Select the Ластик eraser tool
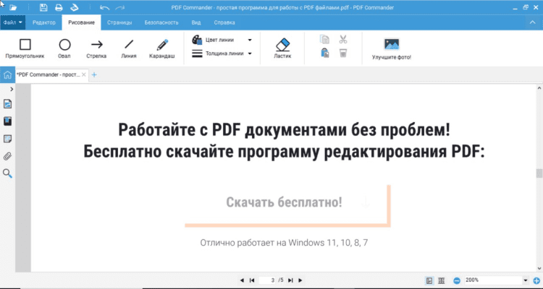Image resolution: width=543 pixels, height=289 pixels. pyautogui.click(x=282, y=48)
